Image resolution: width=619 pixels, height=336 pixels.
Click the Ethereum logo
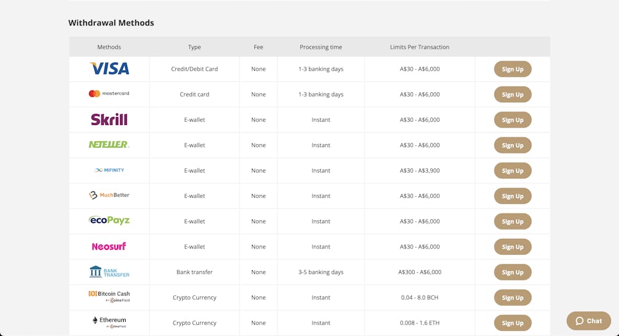110,322
